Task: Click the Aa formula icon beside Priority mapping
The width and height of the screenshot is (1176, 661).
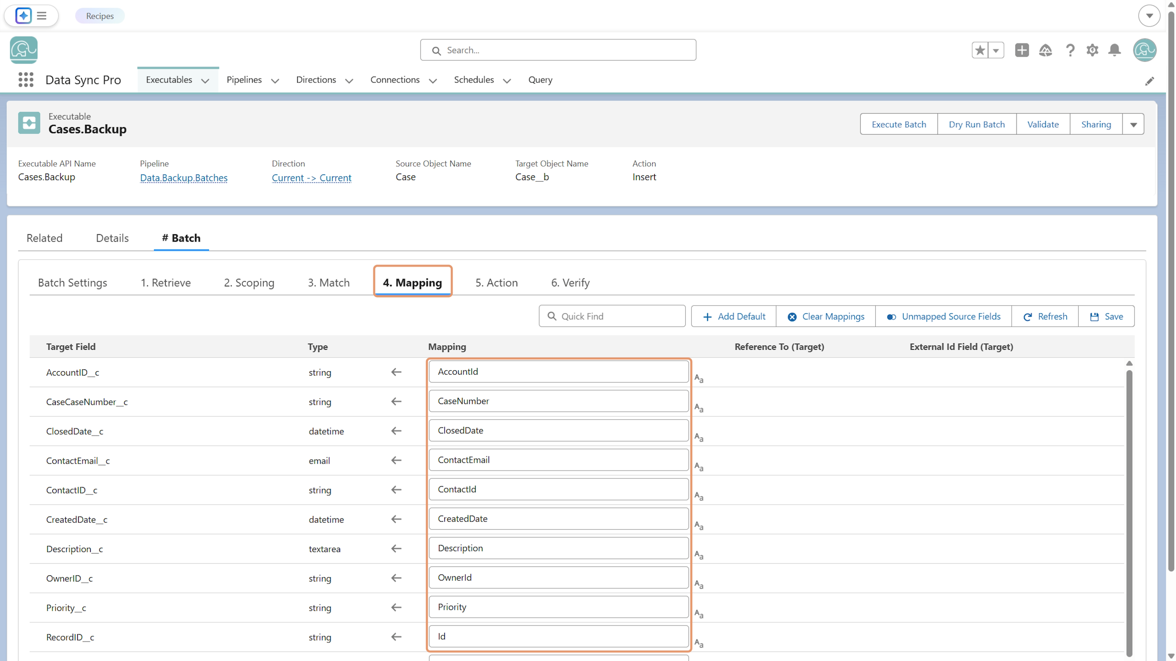Action: pos(699,614)
